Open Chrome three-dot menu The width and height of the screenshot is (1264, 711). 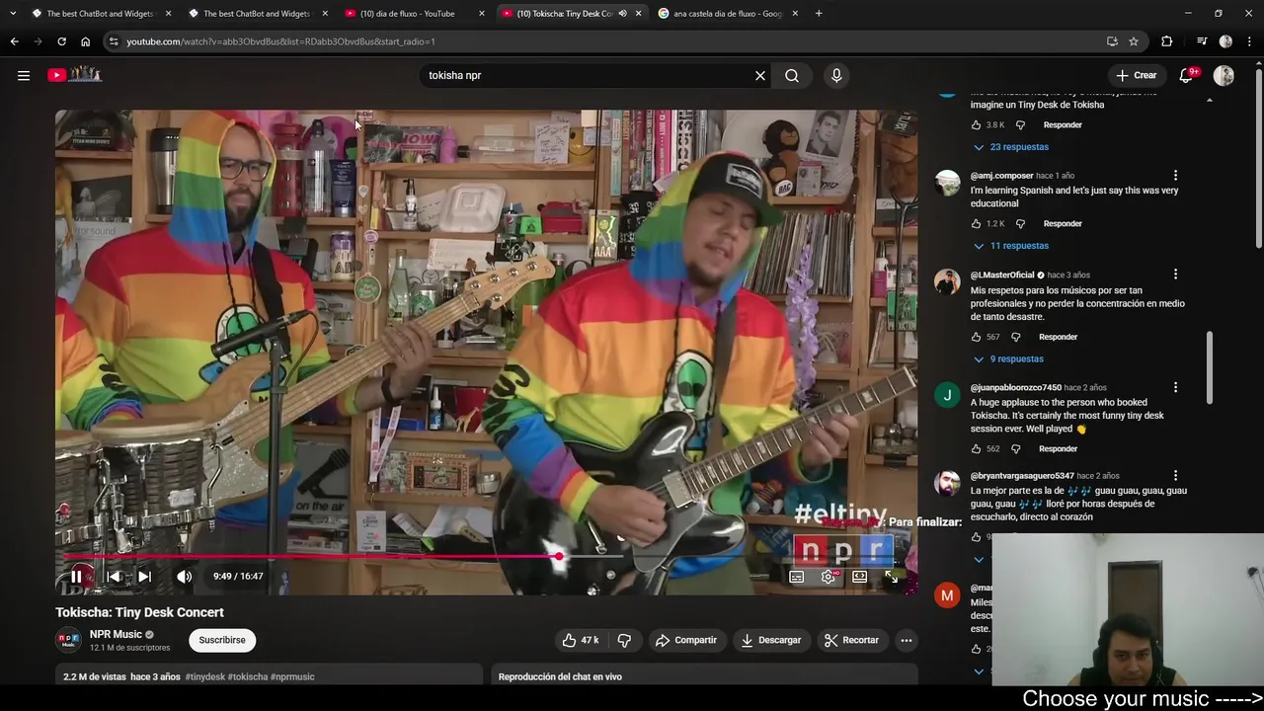pos(1250,41)
